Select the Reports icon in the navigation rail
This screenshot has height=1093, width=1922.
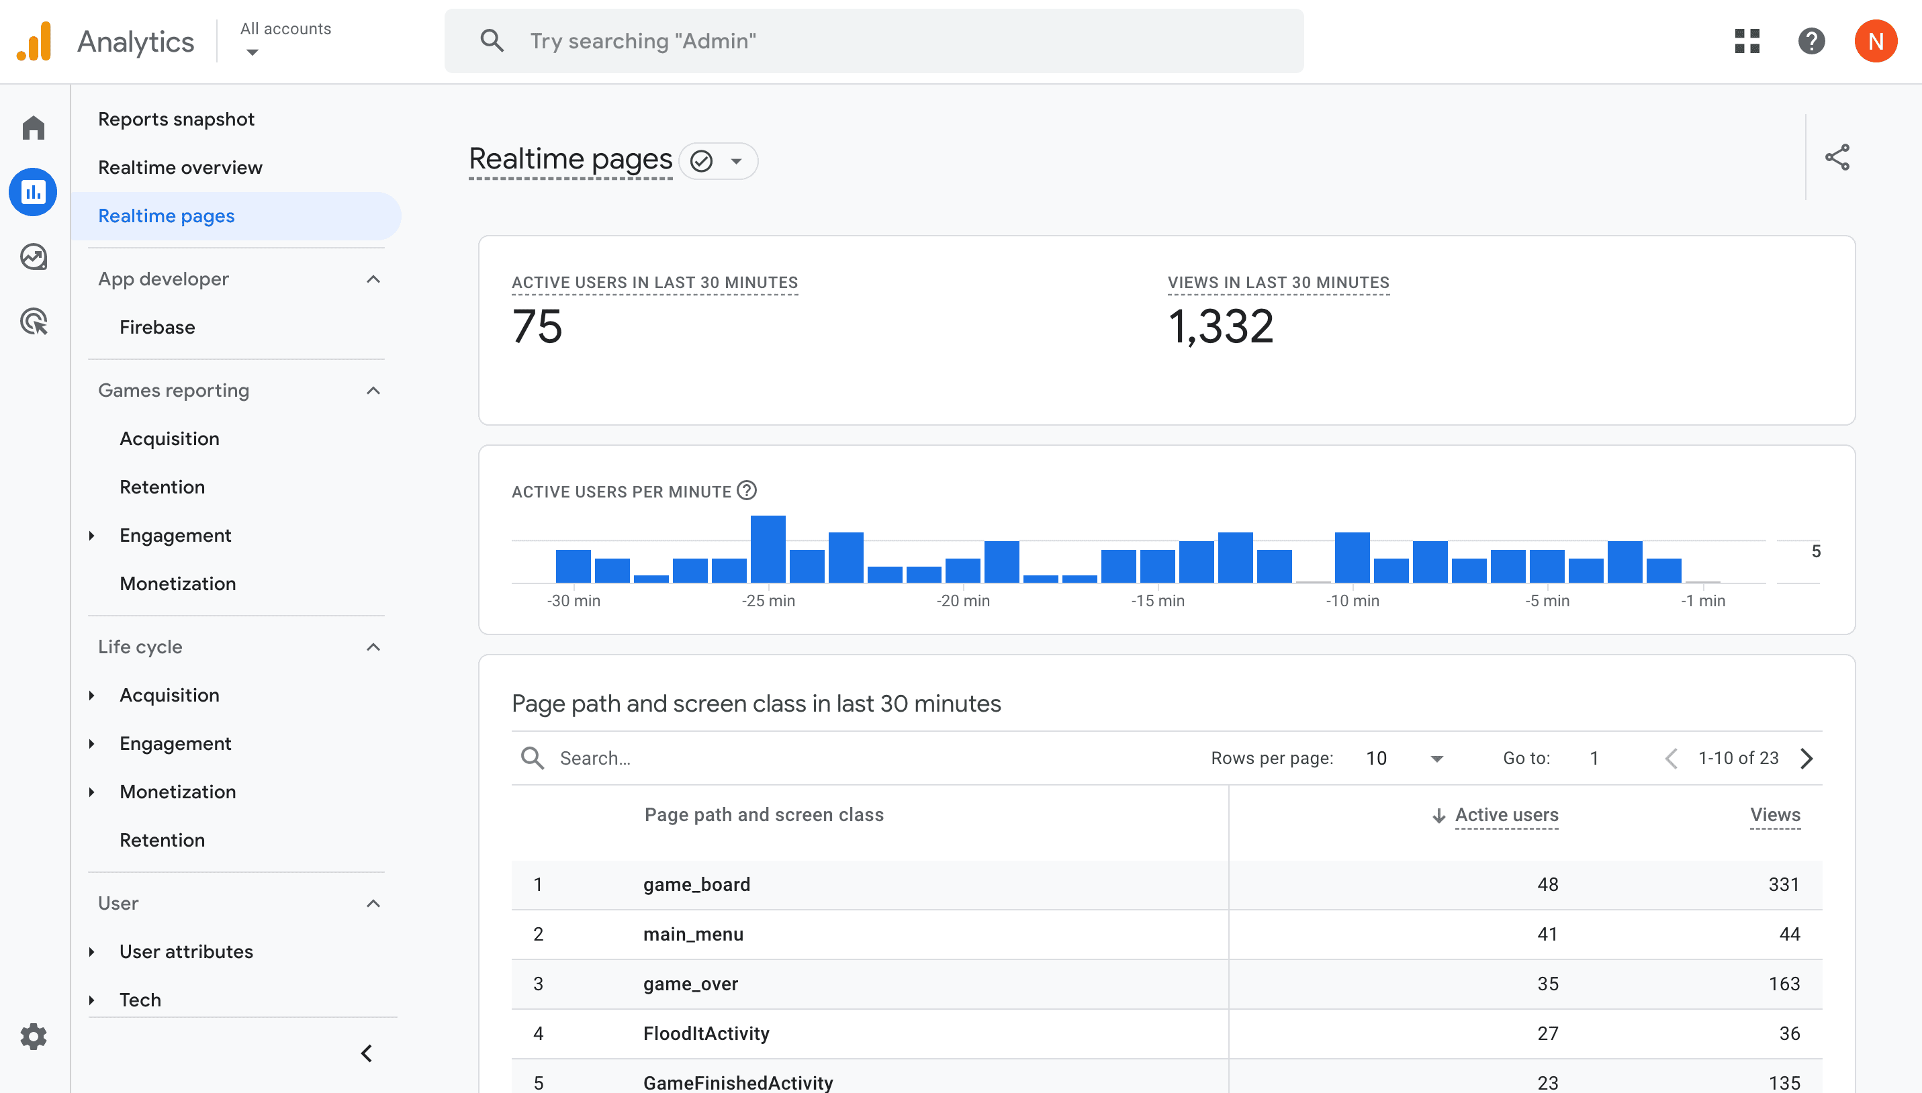pos(33,192)
